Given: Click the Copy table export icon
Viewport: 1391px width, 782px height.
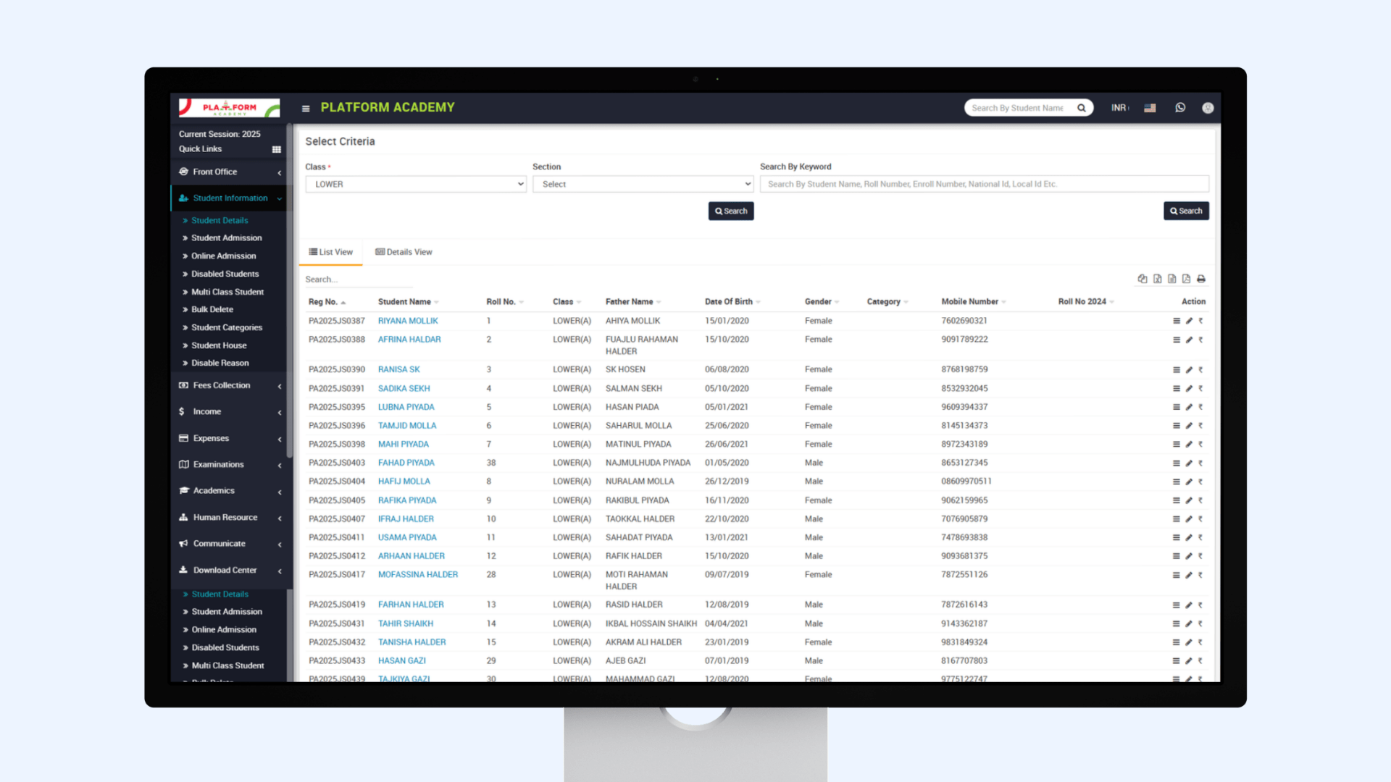Looking at the screenshot, I should click(1143, 279).
